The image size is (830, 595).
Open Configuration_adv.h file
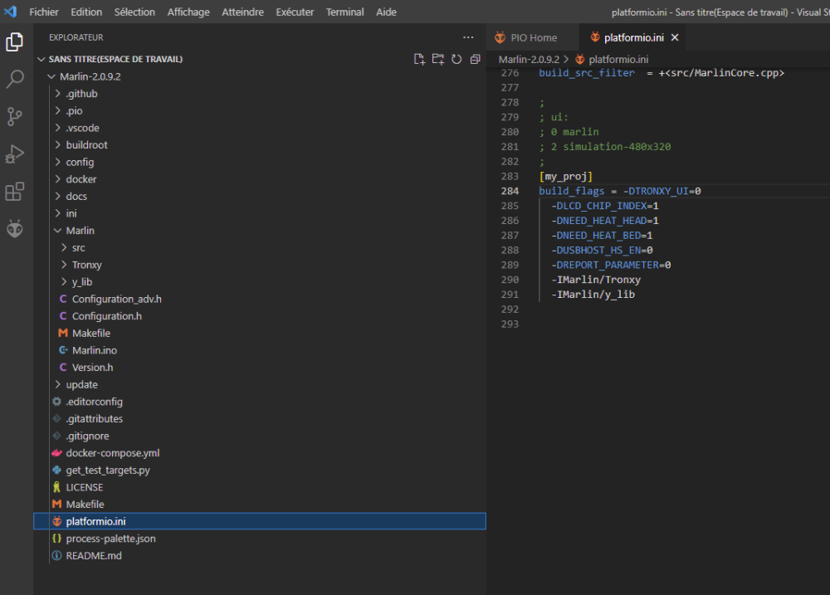point(116,299)
